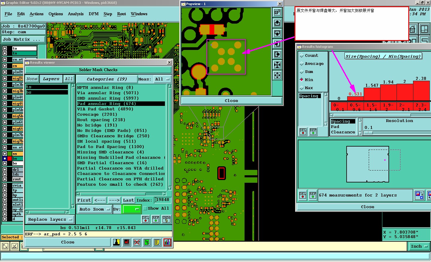Pan down in Popview window
This screenshot has height=262, width=431.
(x=277, y=33)
